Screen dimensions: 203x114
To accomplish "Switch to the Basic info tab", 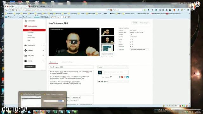I will (53, 62).
